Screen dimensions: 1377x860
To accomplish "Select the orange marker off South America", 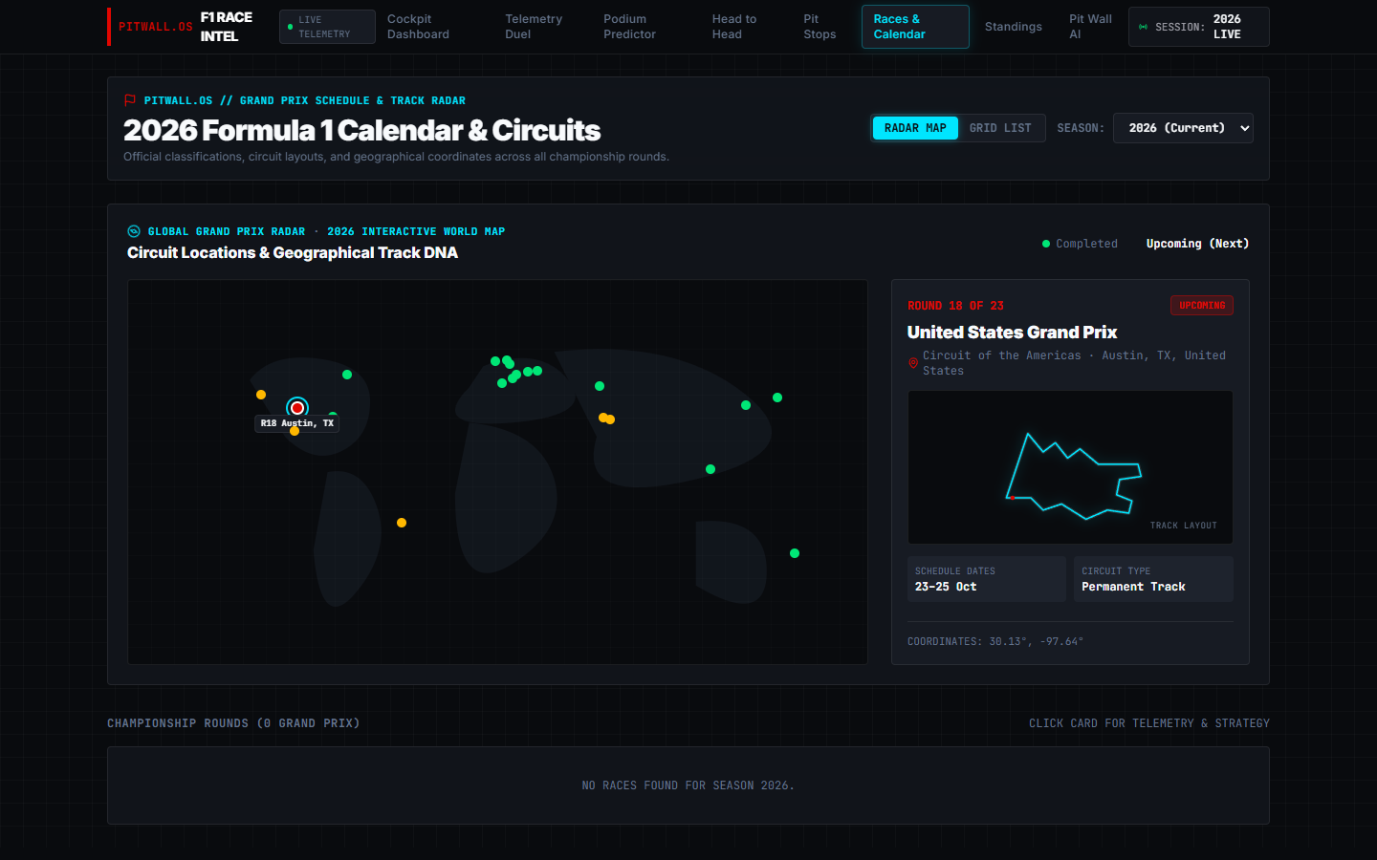I will (x=402, y=523).
